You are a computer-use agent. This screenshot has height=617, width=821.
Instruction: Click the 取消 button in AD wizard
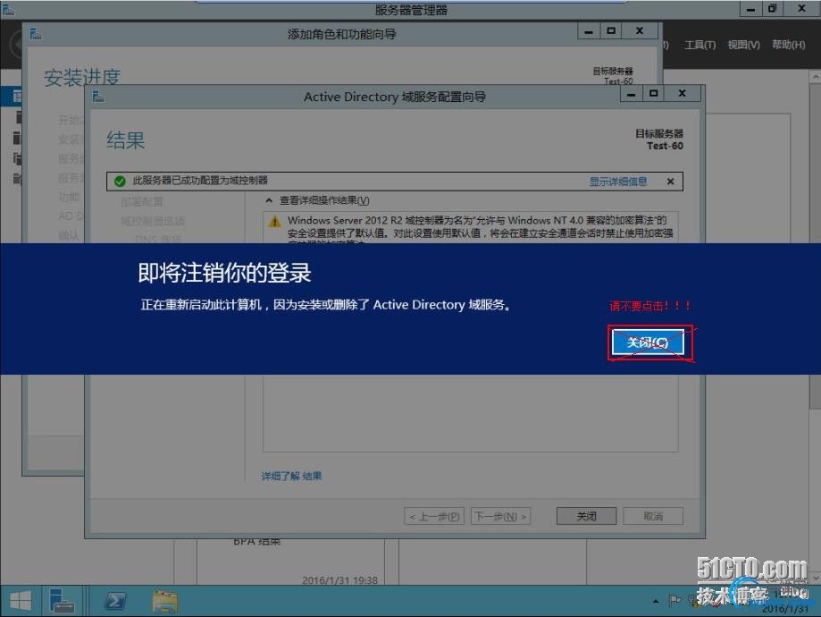pos(653,516)
